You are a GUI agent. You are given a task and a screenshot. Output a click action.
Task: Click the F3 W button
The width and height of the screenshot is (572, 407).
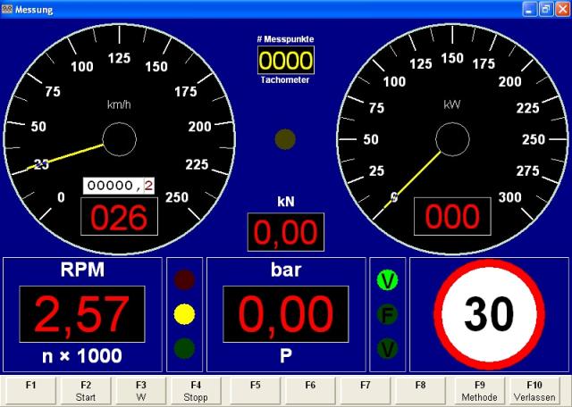pos(141,391)
